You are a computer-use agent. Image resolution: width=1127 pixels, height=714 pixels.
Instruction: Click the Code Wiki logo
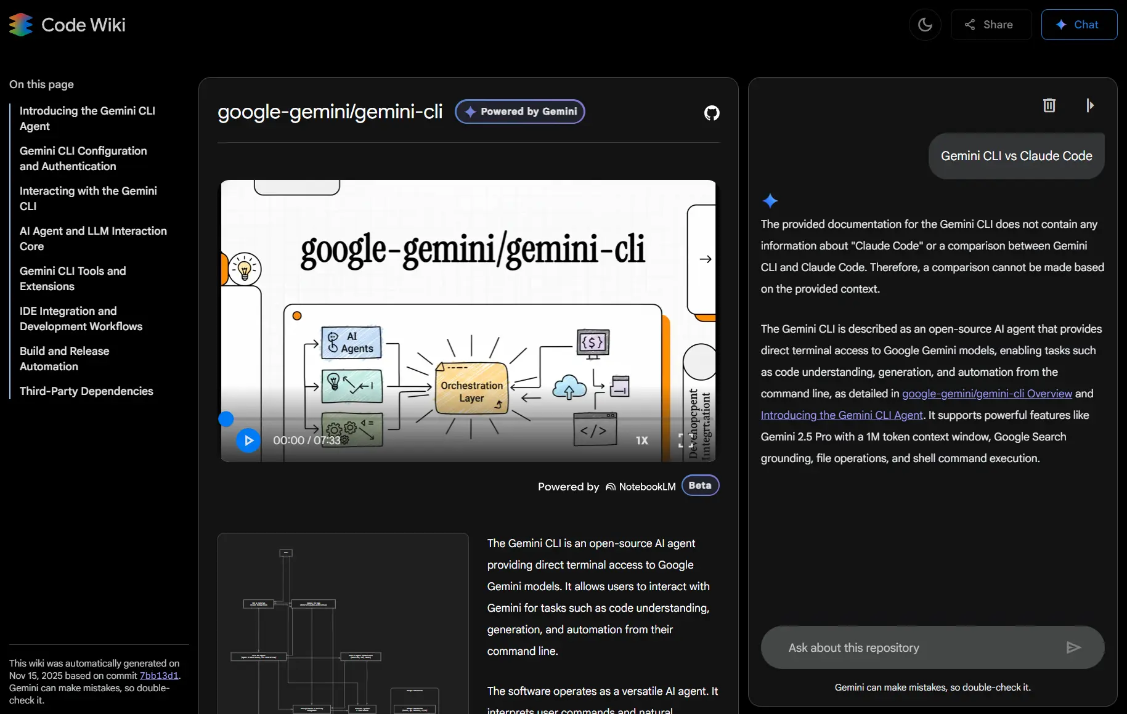67,25
